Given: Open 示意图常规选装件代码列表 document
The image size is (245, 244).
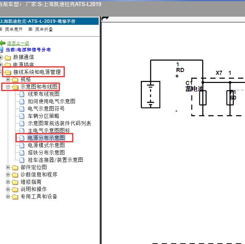Looking at the screenshot, I should (x=60, y=123).
